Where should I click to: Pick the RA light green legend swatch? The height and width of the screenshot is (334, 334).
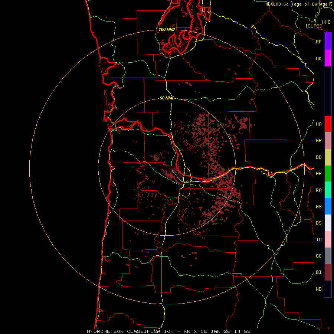[x=328, y=190]
